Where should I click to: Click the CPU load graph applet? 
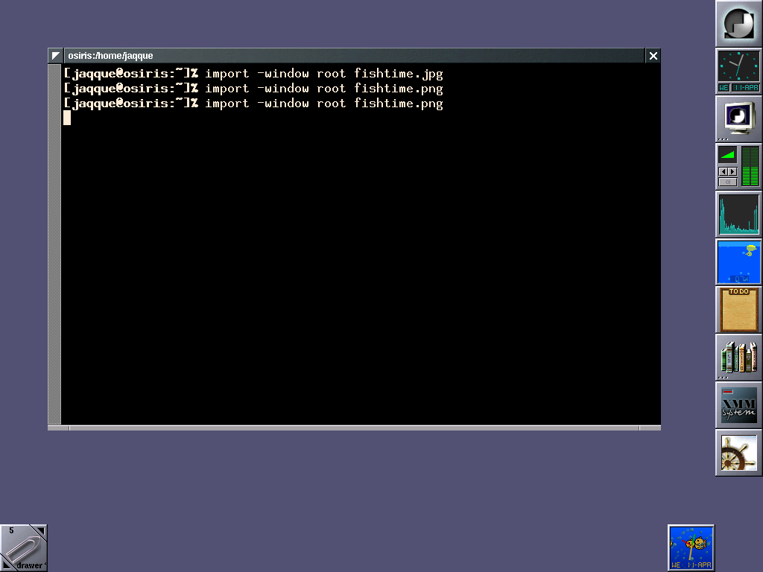(738, 214)
